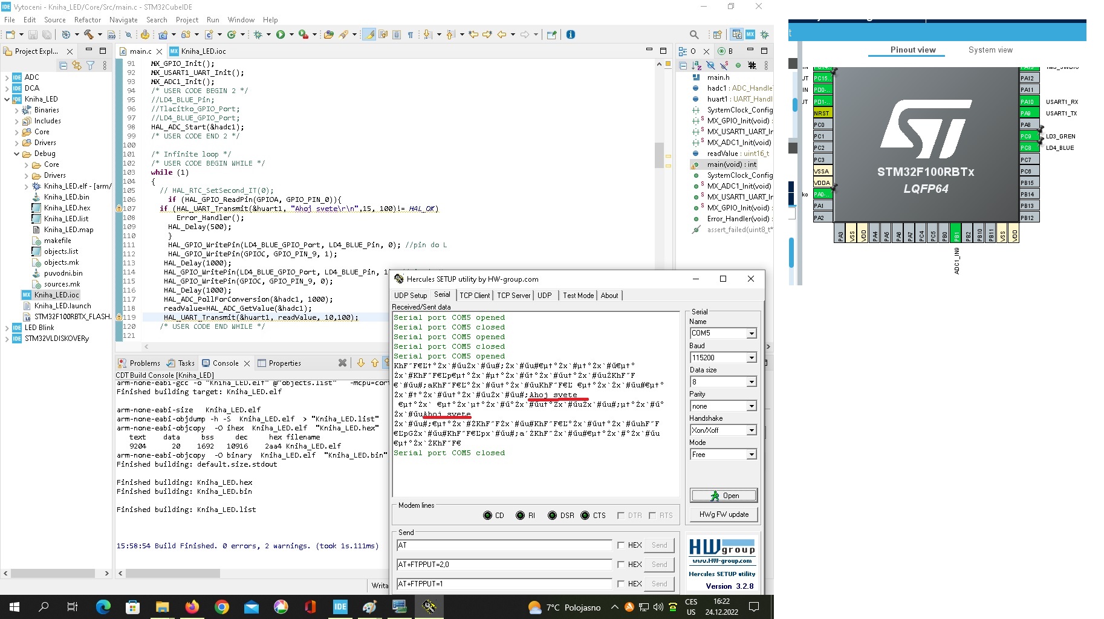The image size is (1104, 619).
Task: Switch to the TCP Client tab in Hercules
Action: coord(475,296)
